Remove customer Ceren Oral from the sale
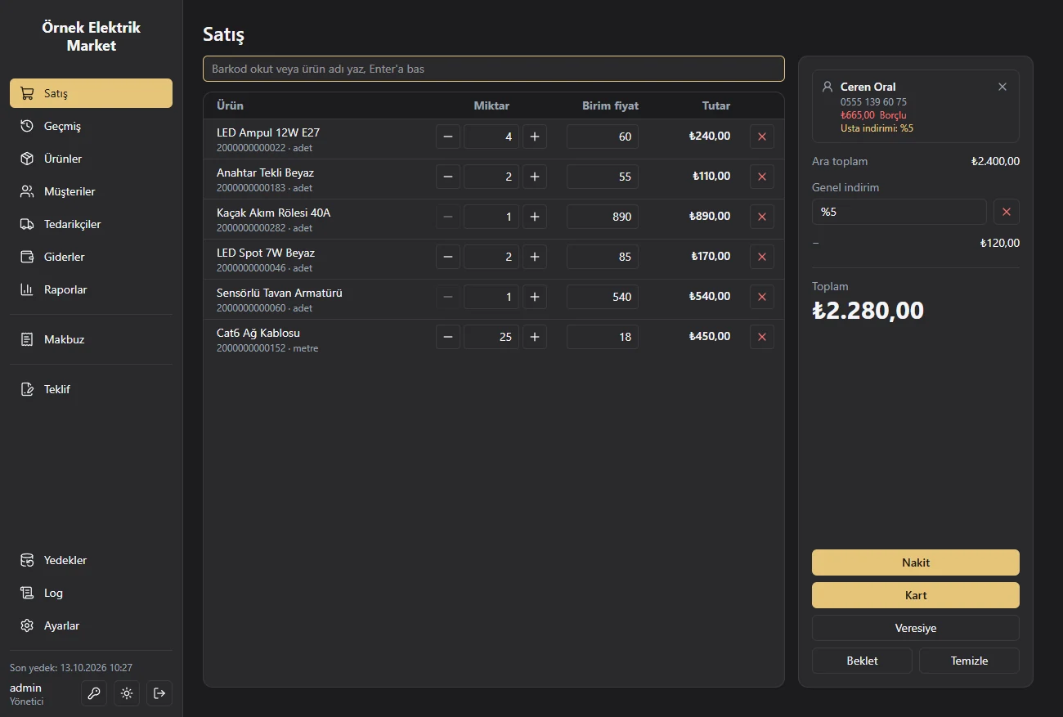This screenshot has width=1063, height=717. pyautogui.click(x=1002, y=87)
